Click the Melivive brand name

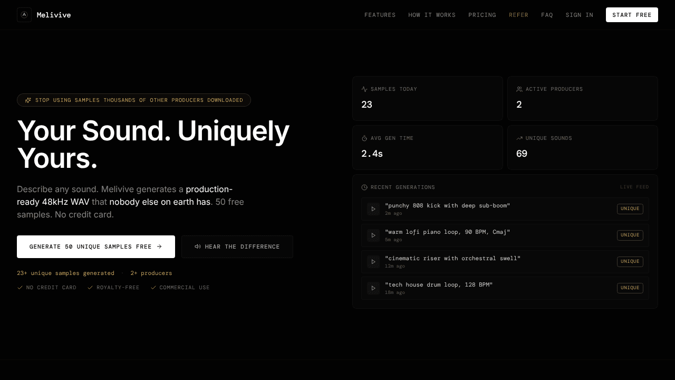click(54, 15)
